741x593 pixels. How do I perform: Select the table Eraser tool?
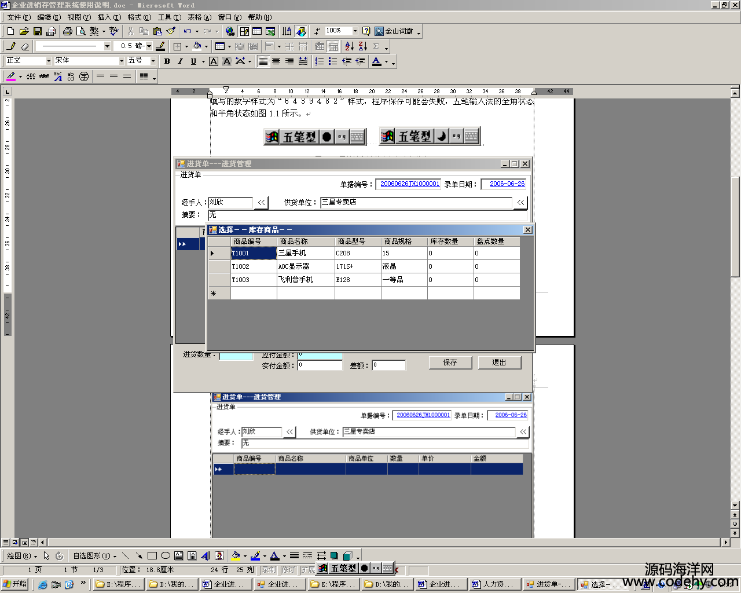(24, 46)
